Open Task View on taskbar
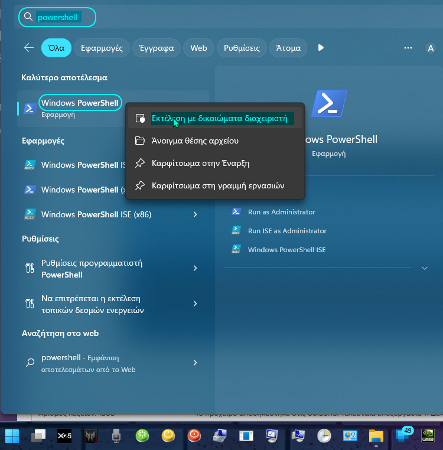This screenshot has width=443, height=450. 38,436
